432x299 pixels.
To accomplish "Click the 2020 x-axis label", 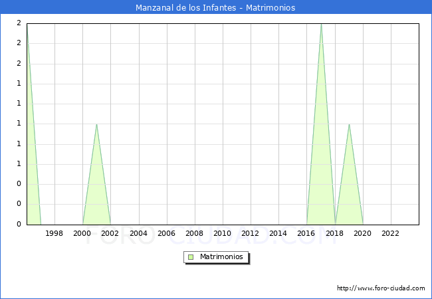I will click(x=363, y=233).
